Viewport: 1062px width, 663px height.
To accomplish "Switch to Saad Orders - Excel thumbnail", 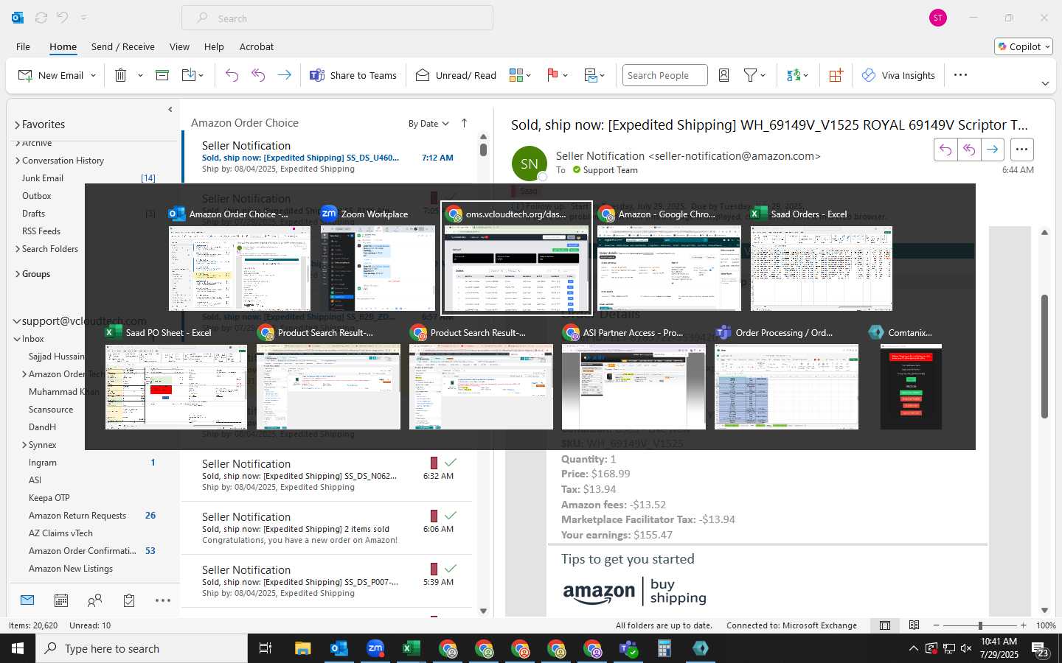I will click(x=822, y=268).
